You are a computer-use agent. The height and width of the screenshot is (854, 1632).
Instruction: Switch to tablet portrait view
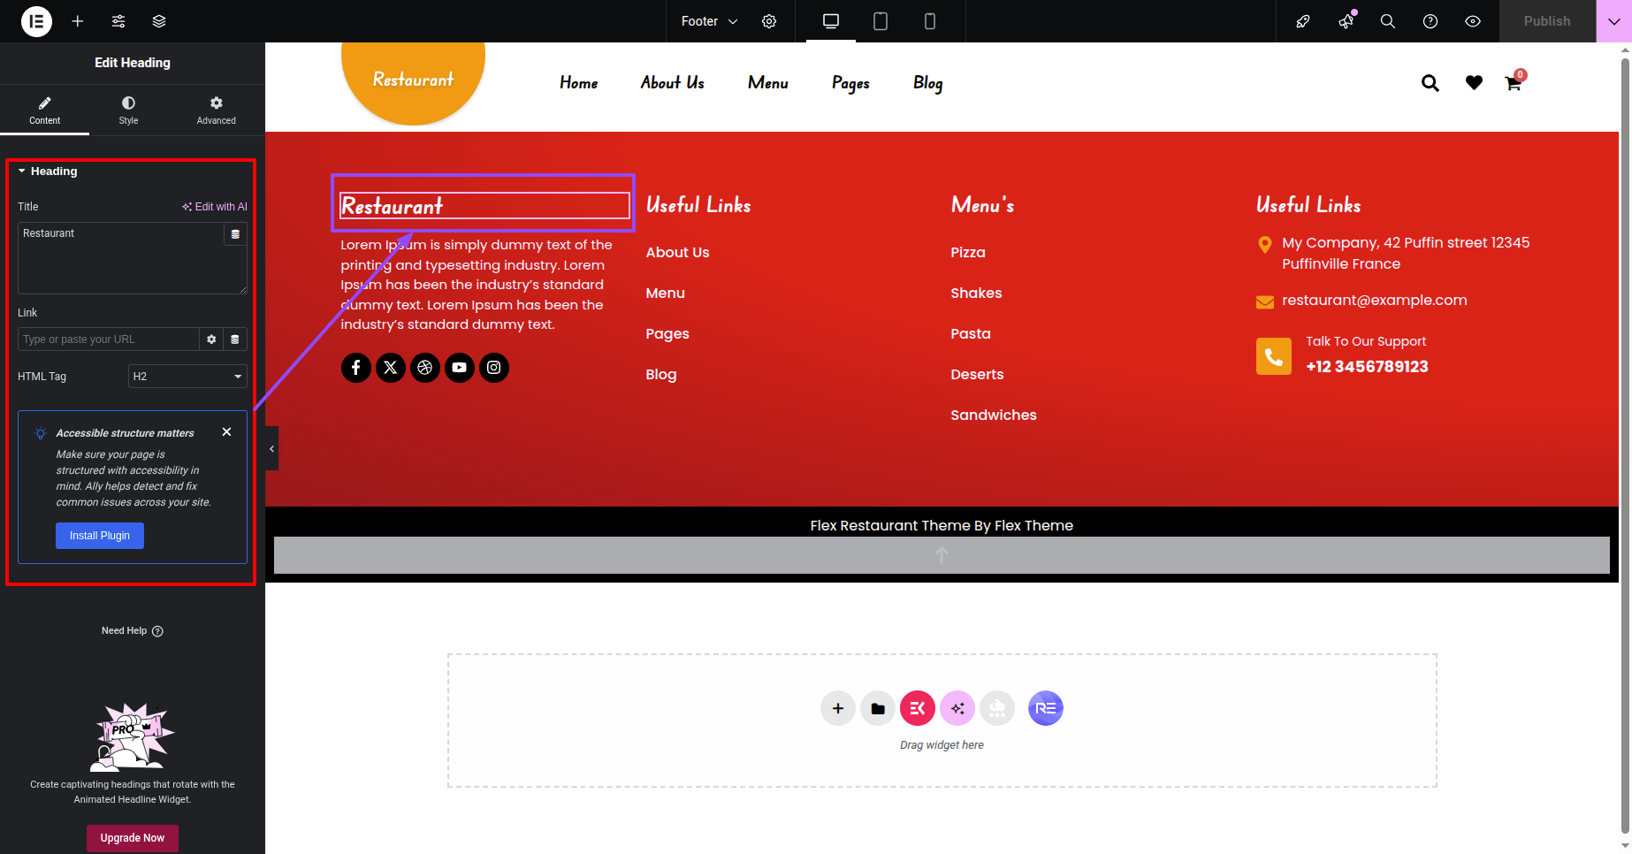[x=881, y=21]
